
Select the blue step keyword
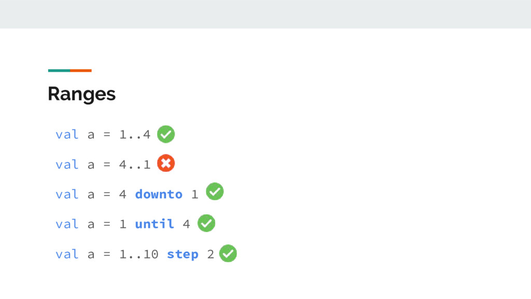pyautogui.click(x=183, y=254)
